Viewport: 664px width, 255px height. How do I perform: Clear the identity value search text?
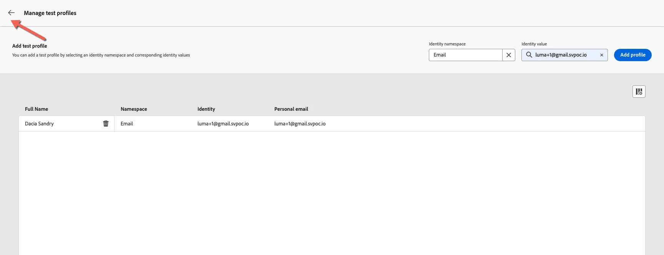coord(601,55)
